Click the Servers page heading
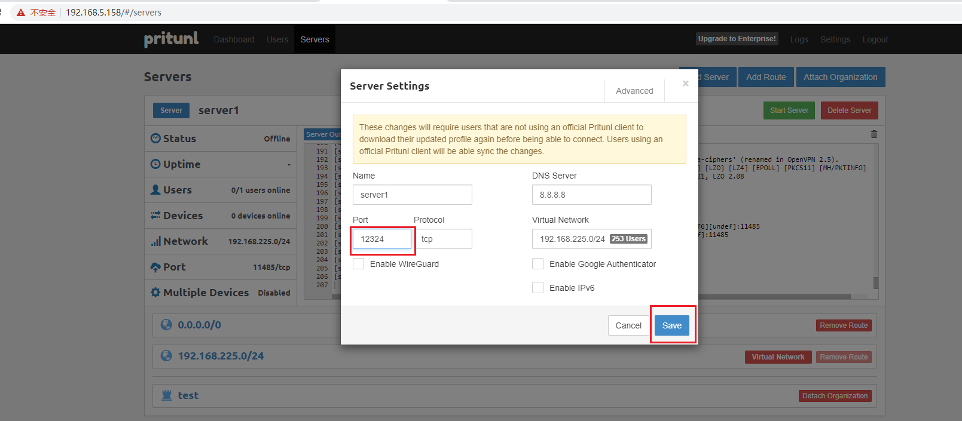Viewport: 962px width, 421px height. click(x=167, y=76)
